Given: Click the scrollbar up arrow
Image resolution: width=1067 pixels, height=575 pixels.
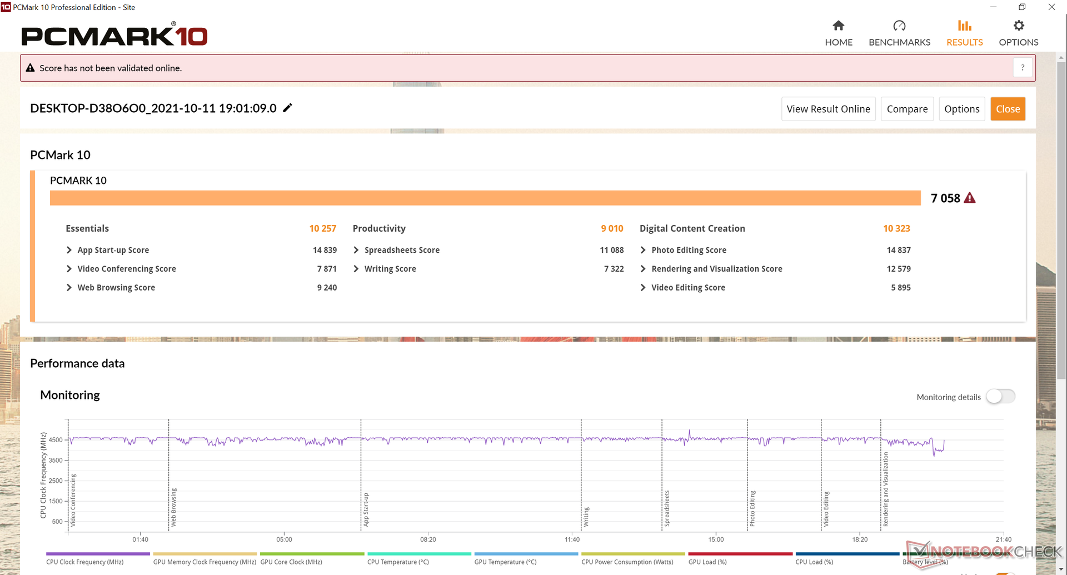Looking at the screenshot, I should (1061, 57).
